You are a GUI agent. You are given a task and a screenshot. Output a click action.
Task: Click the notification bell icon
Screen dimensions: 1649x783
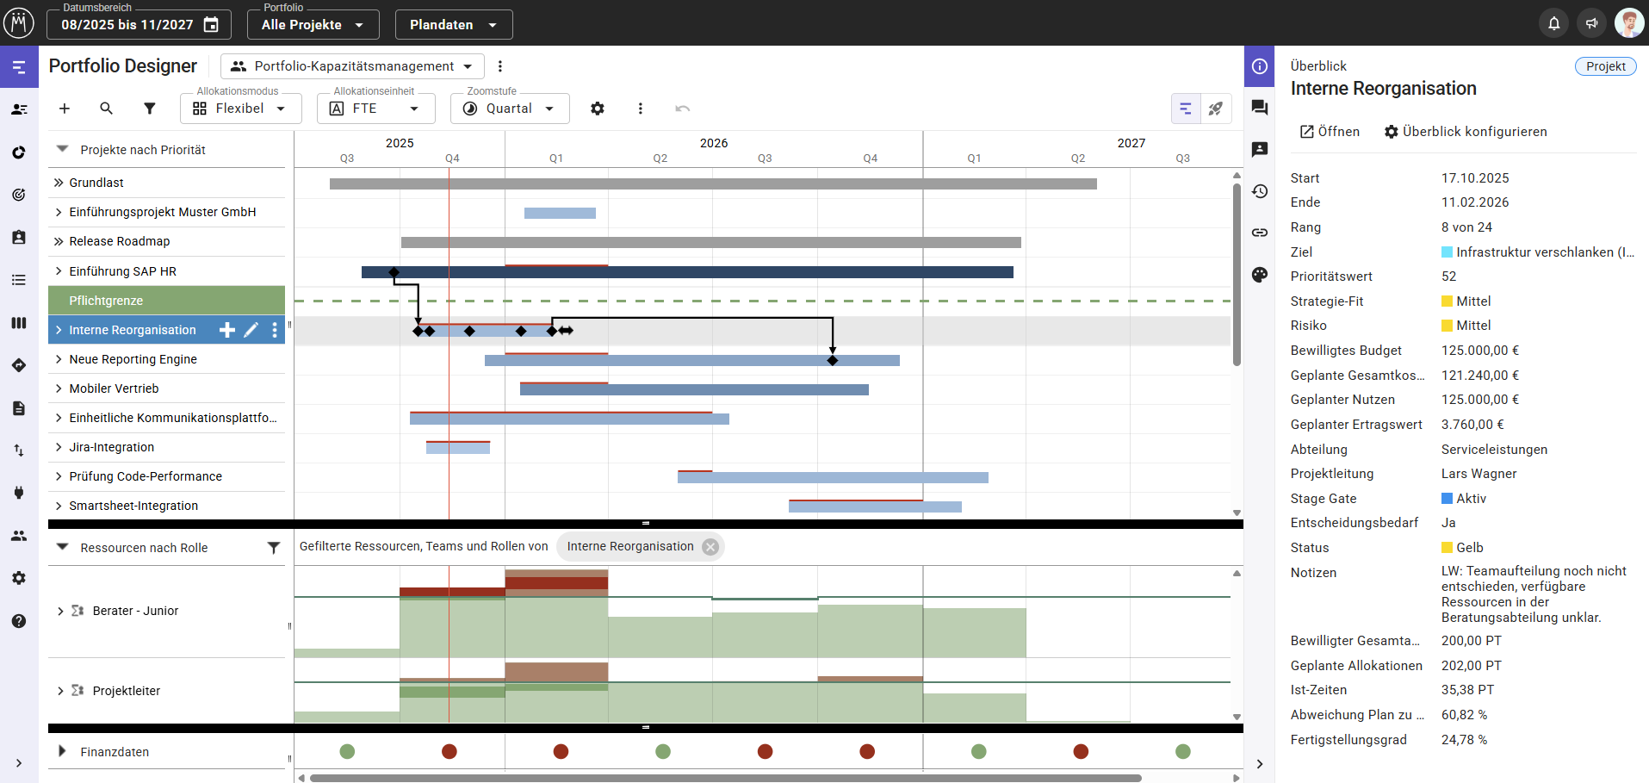tap(1553, 23)
